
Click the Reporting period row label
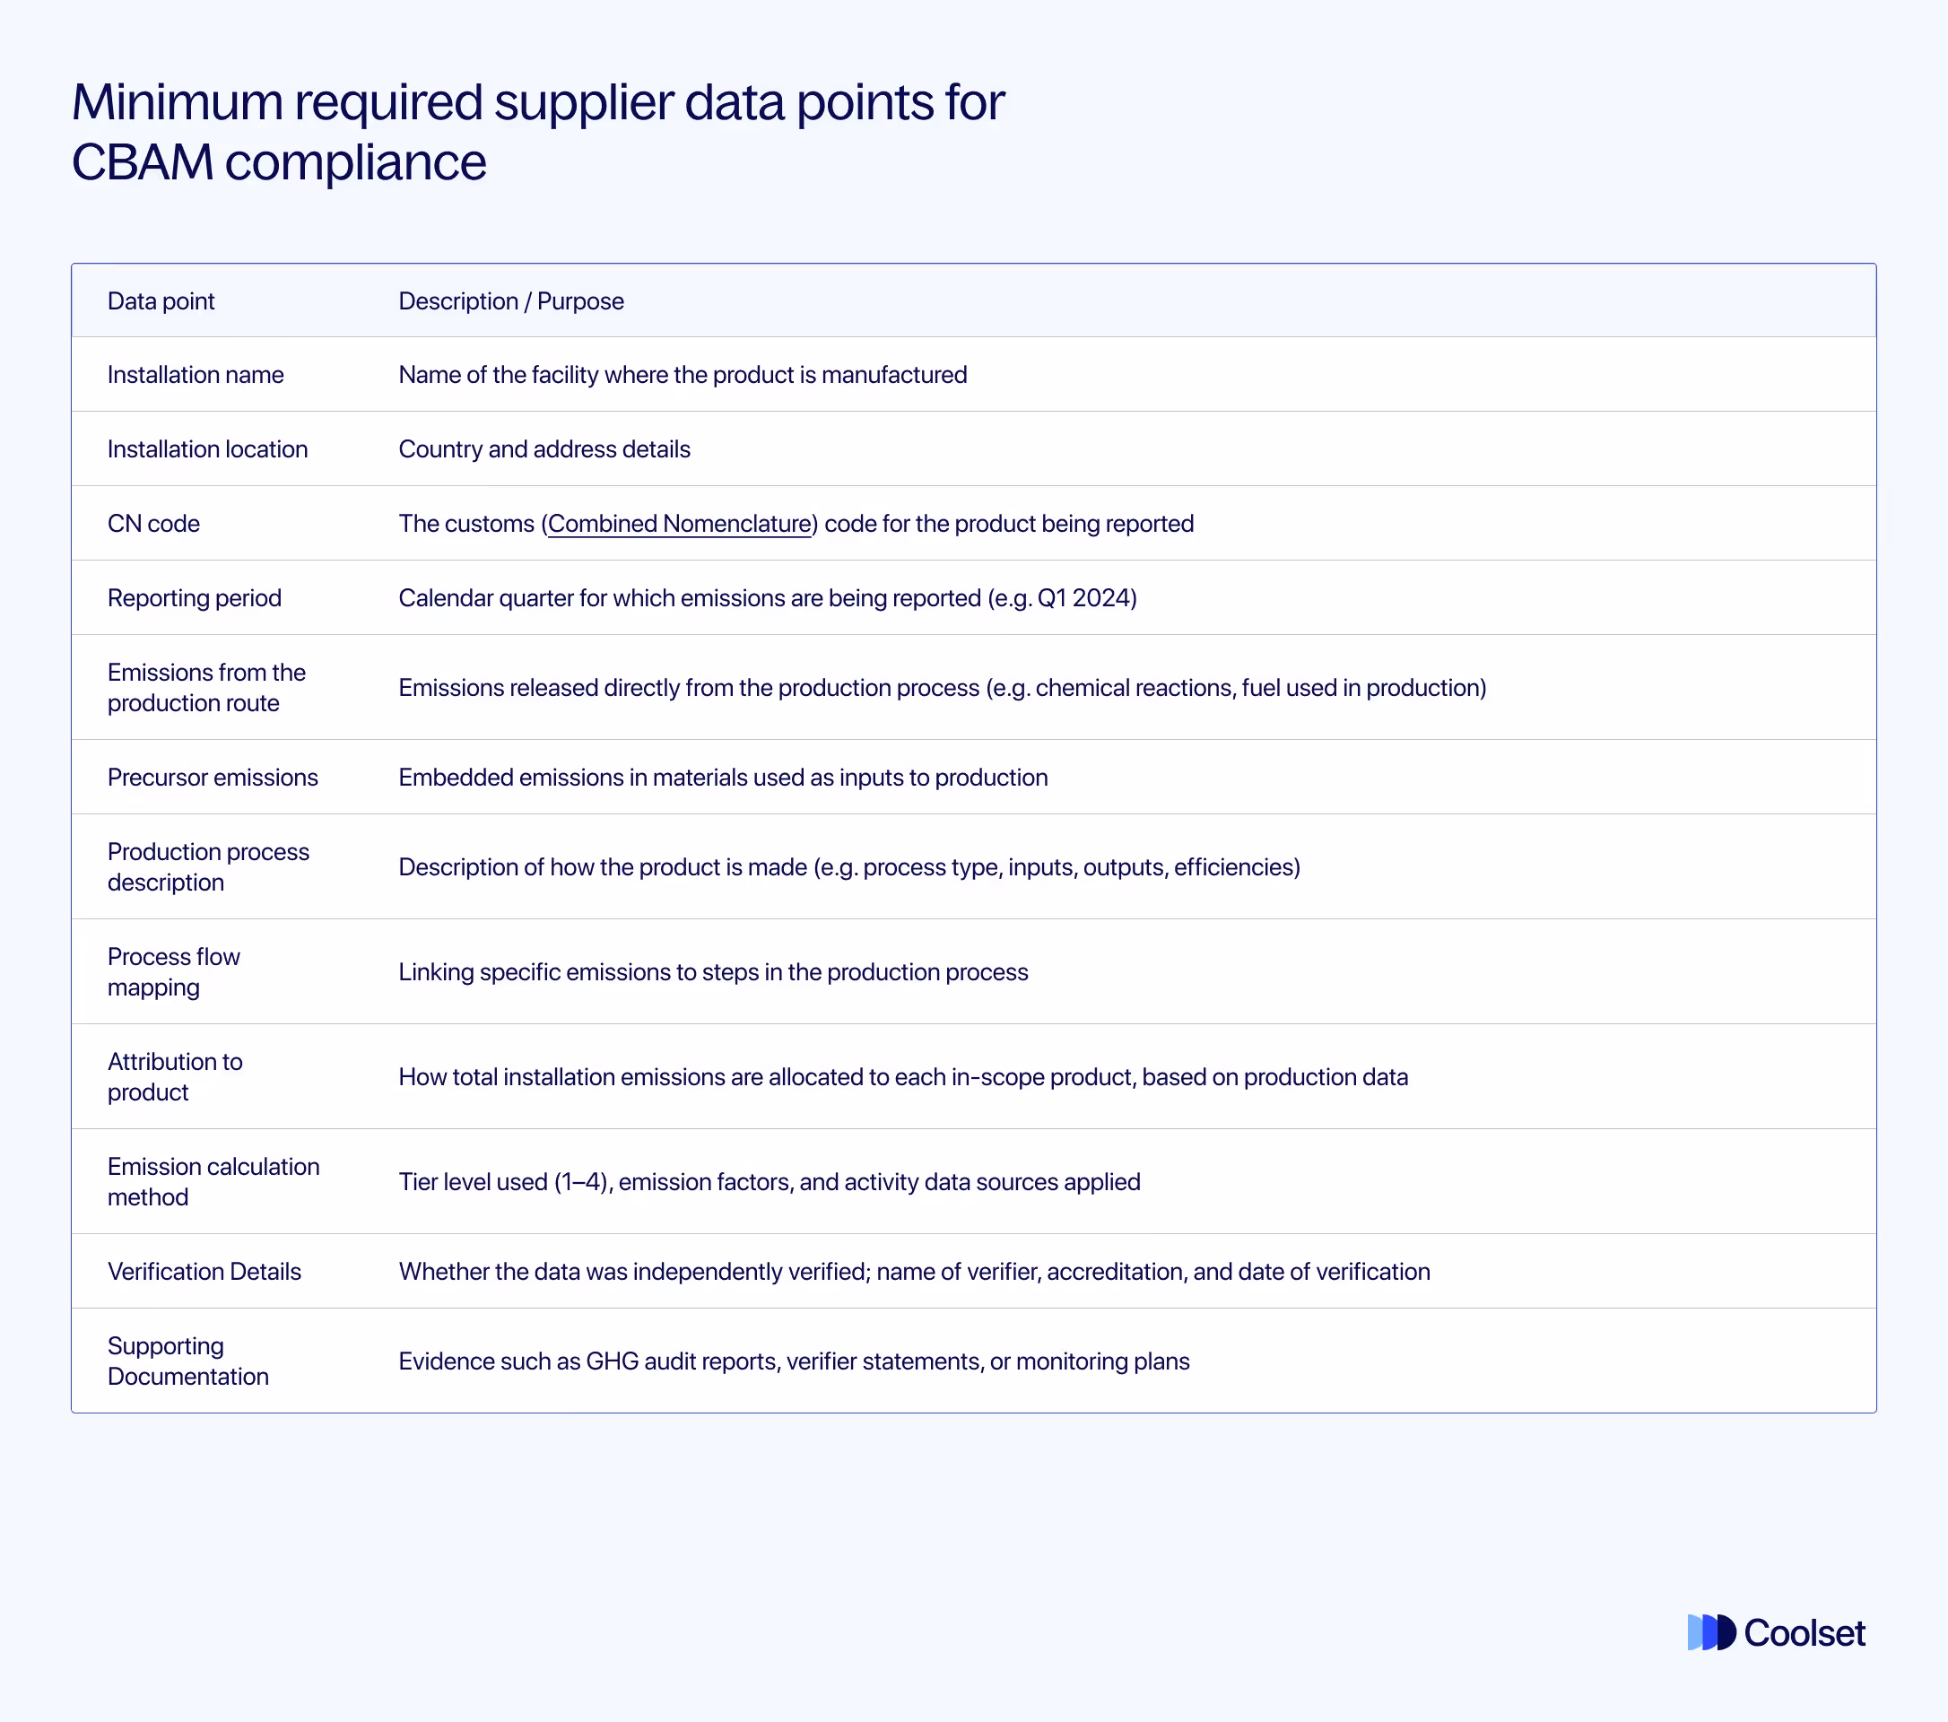[x=195, y=597]
